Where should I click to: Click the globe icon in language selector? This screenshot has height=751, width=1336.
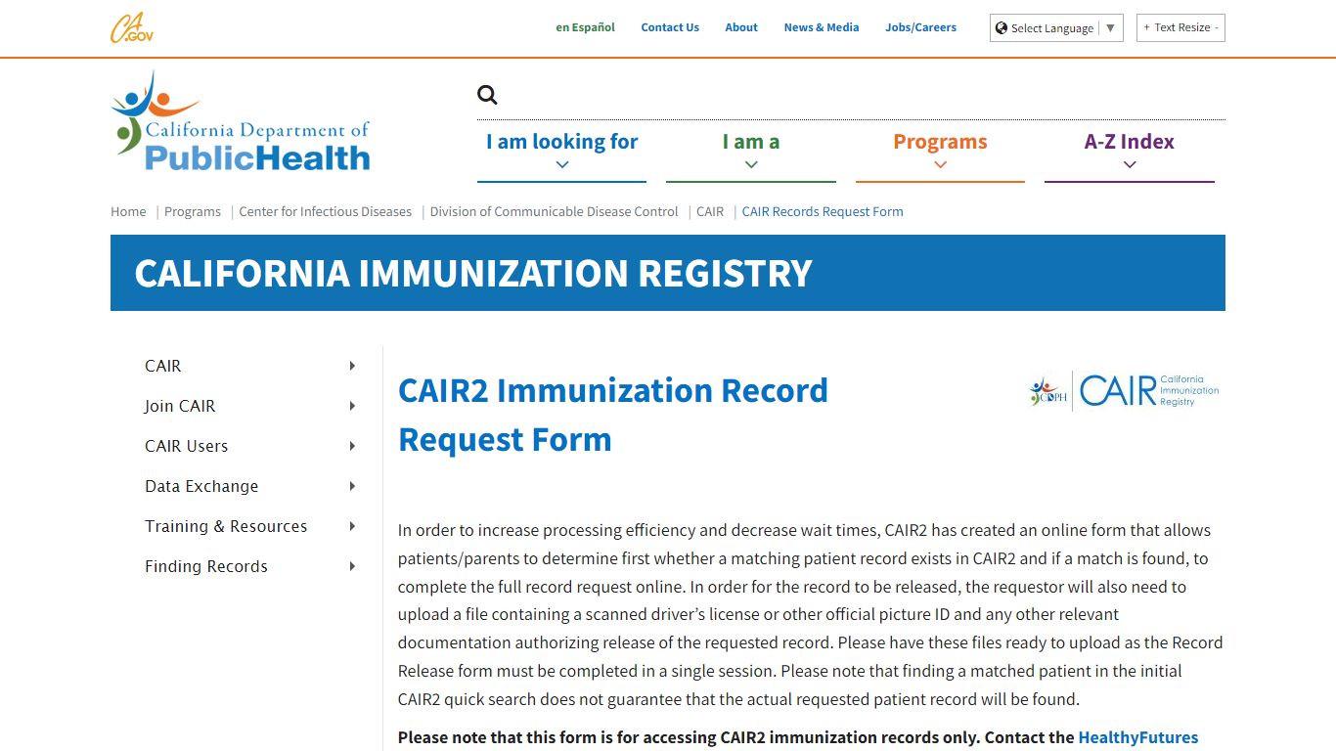coord(1002,27)
